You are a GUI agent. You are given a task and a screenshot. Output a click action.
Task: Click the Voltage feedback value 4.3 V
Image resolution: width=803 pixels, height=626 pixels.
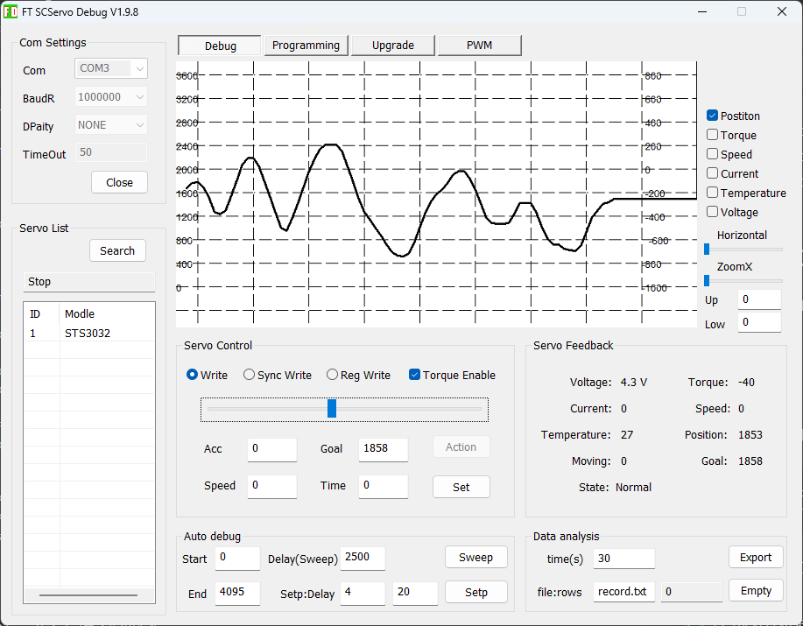coord(633,383)
